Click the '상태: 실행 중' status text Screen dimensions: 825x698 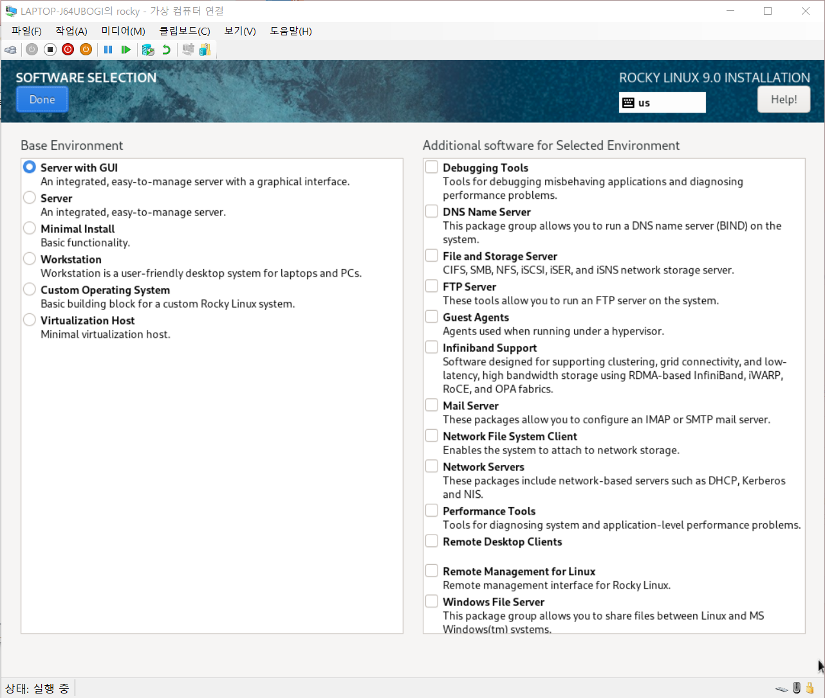37,688
